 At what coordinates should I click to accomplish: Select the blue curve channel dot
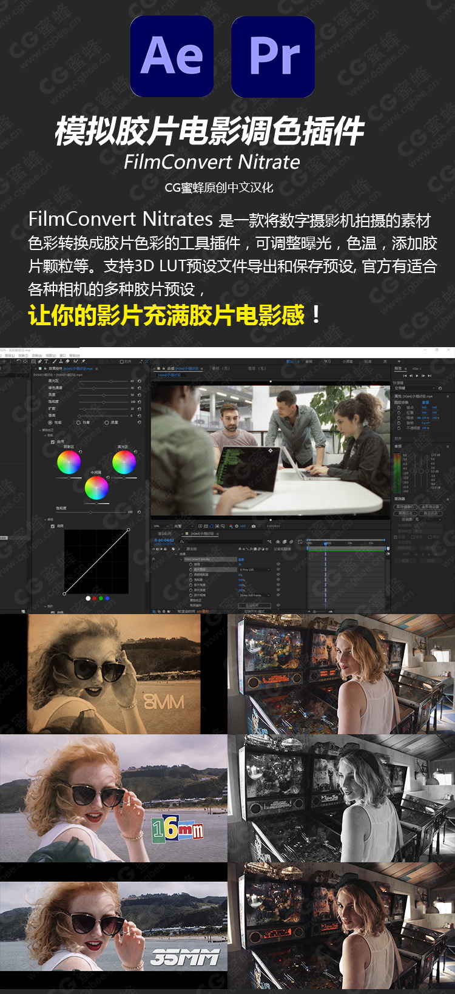[x=107, y=598]
